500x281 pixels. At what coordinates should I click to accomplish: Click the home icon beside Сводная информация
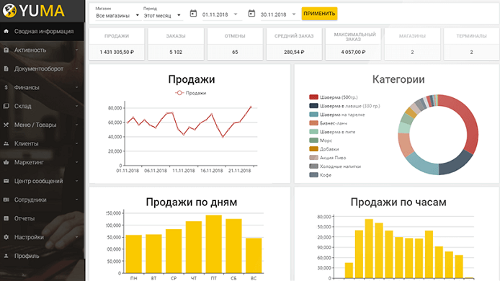(x=6, y=31)
